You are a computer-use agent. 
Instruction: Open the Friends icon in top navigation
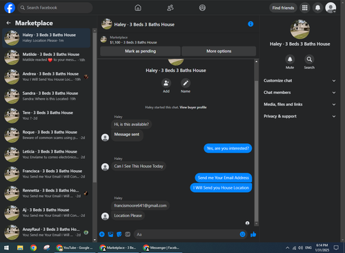click(x=170, y=8)
